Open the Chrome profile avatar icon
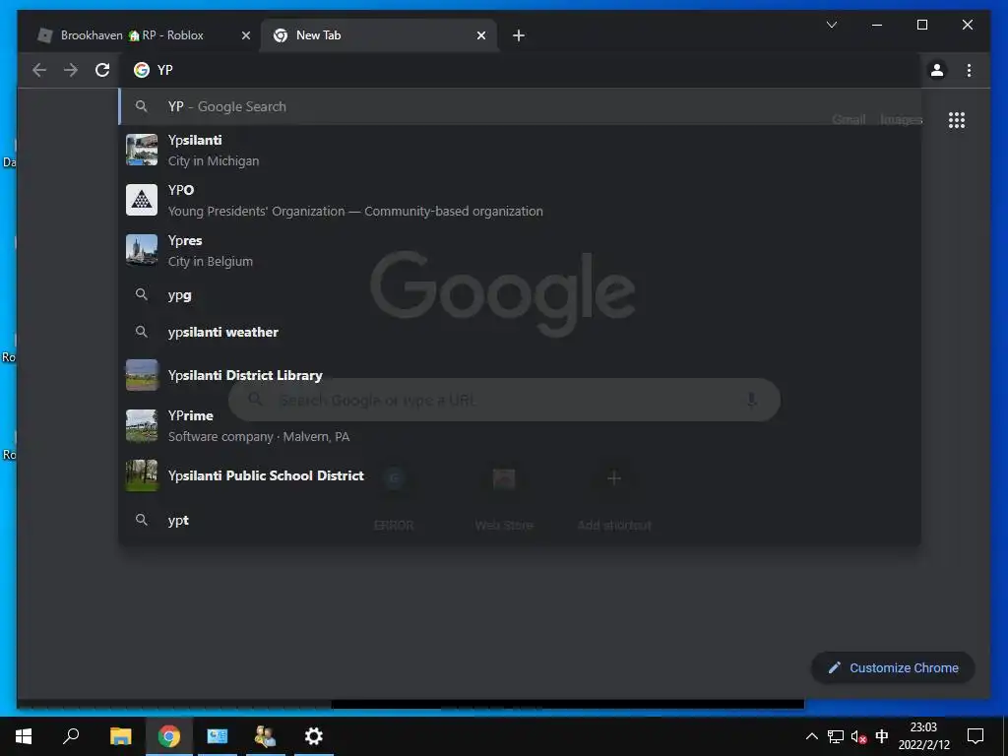Screen dimensions: 1008x756 pos(937,70)
